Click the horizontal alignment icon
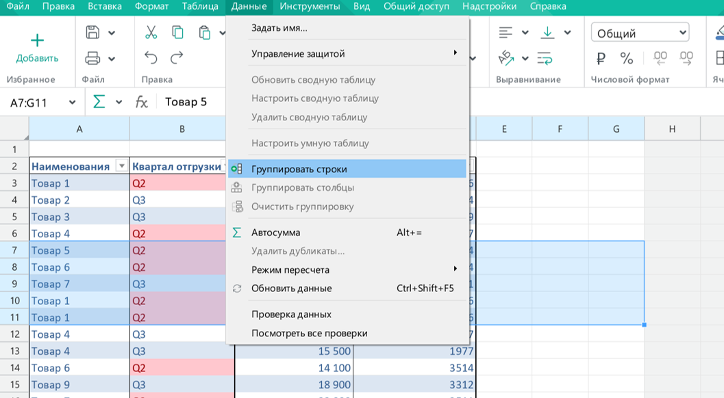This screenshot has width=724, height=398. coord(505,32)
